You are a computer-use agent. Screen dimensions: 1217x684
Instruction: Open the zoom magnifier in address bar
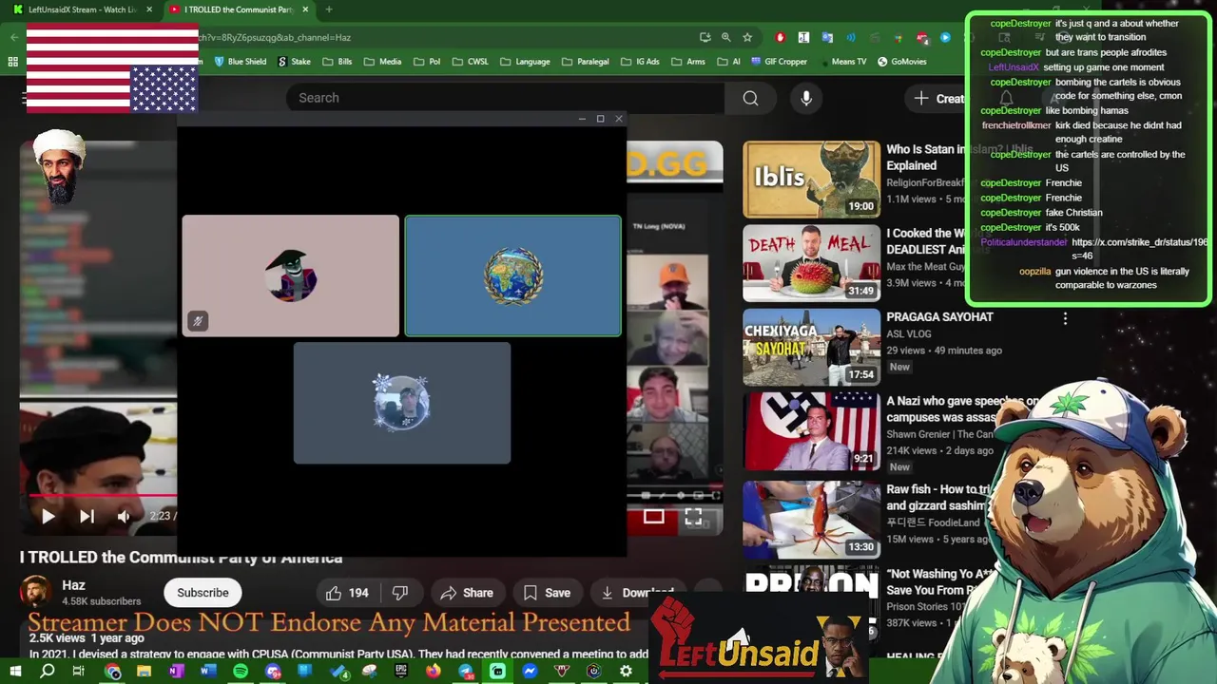[x=726, y=37]
